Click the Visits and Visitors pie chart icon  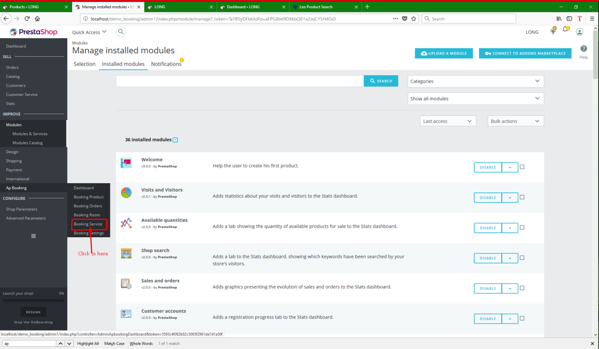click(x=126, y=193)
